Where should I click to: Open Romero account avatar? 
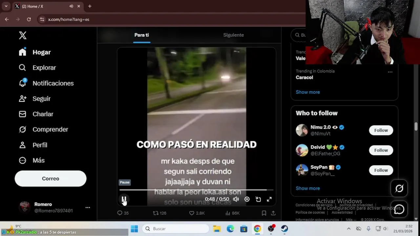click(25, 207)
